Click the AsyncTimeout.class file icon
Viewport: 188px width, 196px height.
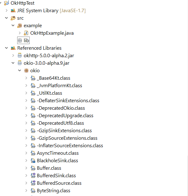point(33,153)
